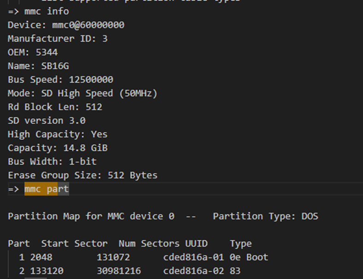
Task: Click the 'Capacity: 14.8 GiB' line
Action: point(58,148)
